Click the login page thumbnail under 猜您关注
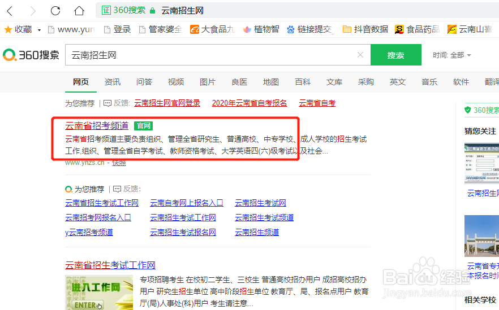Image resolution: width=499 pixels, height=310 pixels. pyautogui.click(x=481, y=163)
